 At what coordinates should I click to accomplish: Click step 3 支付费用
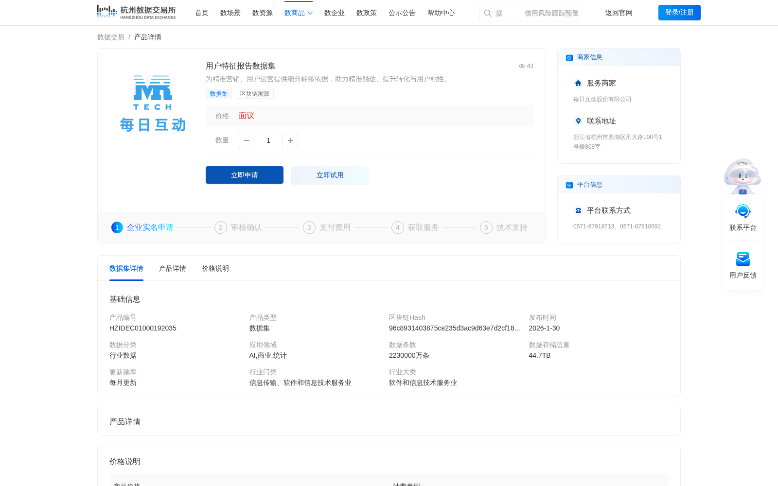tap(327, 227)
